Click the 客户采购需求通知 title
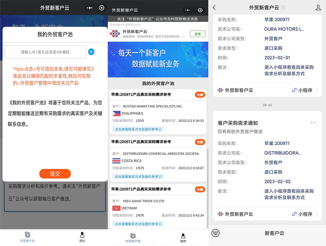 [237, 123]
